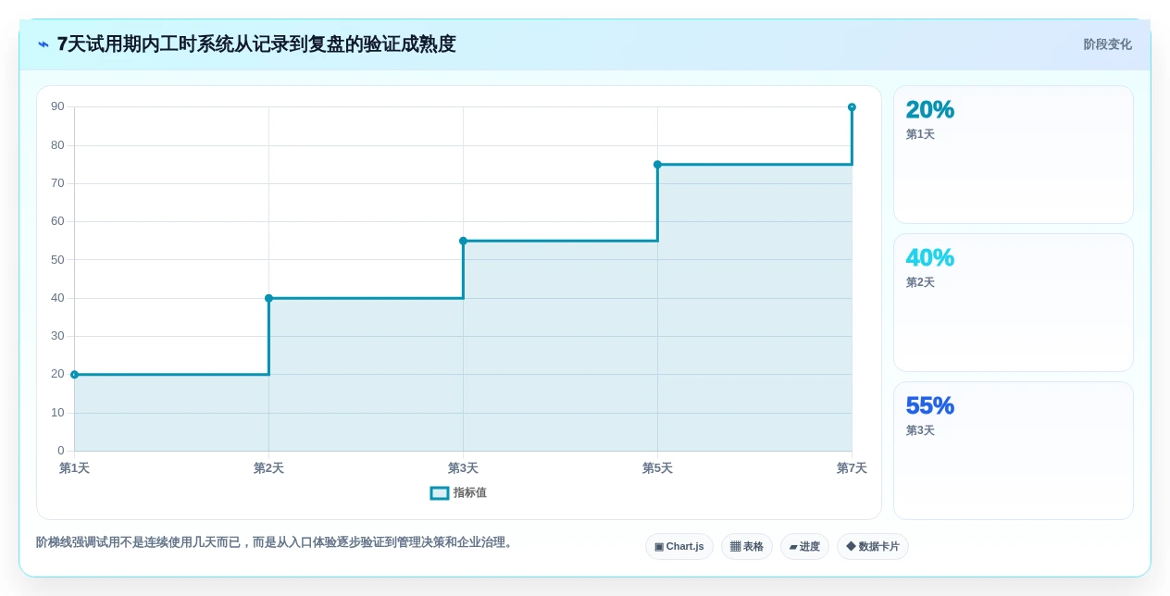Click the caption starting with 阶梯线强调试用

click(x=275, y=542)
